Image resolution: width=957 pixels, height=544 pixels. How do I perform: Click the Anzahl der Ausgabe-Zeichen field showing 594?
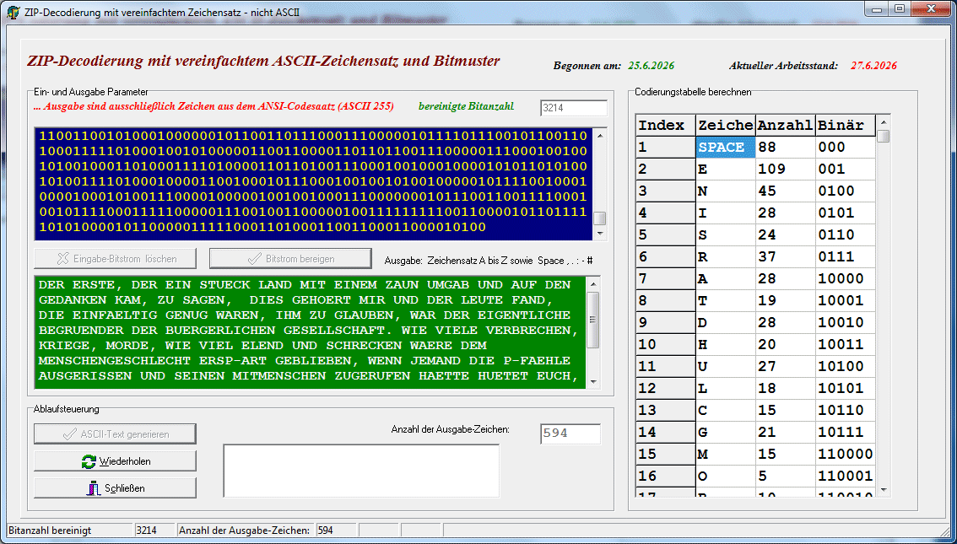pos(570,434)
